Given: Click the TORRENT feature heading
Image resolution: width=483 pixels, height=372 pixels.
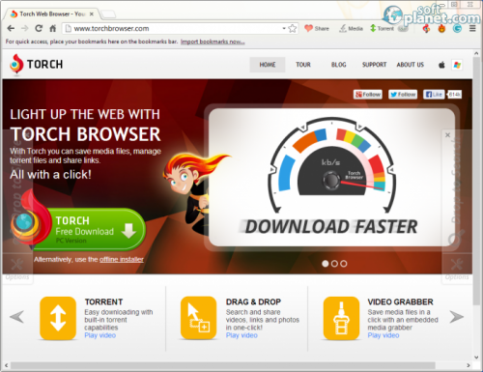Looking at the screenshot, I should (x=103, y=301).
